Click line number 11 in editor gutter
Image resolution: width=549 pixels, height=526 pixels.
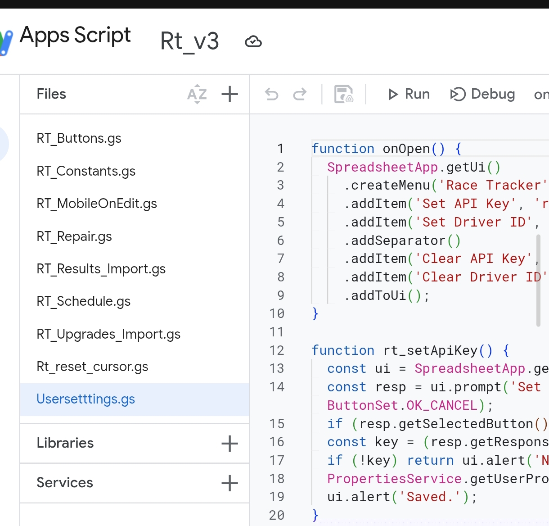[277, 332]
